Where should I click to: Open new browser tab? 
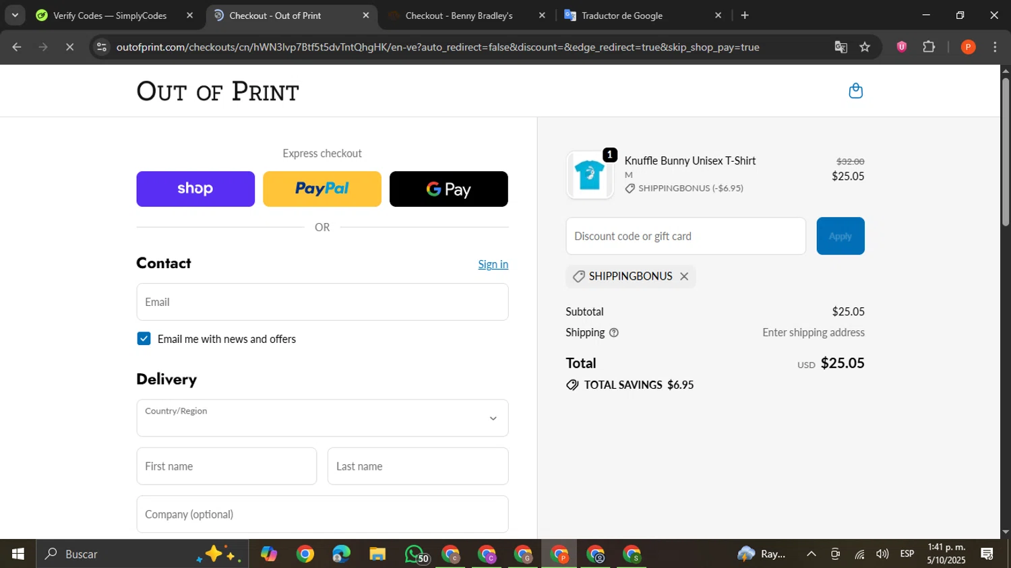pyautogui.click(x=745, y=15)
